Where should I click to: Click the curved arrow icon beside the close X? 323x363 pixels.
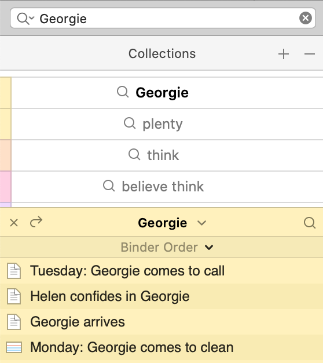click(36, 222)
